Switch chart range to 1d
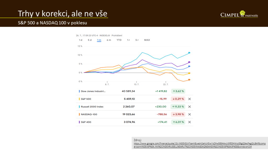 [81, 40]
